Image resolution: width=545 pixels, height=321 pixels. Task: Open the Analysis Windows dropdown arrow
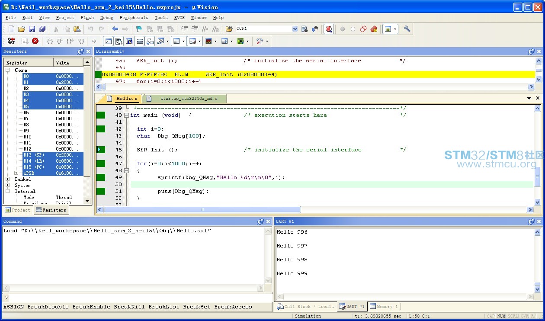215,41
